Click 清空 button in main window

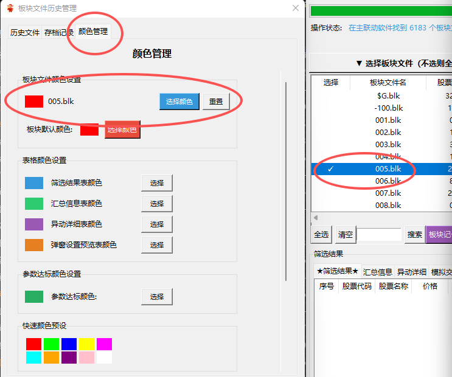tap(346, 235)
